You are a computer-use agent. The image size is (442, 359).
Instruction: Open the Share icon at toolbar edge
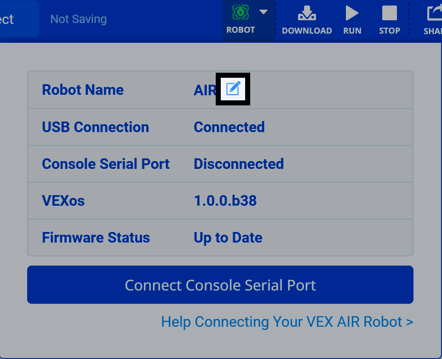click(434, 14)
